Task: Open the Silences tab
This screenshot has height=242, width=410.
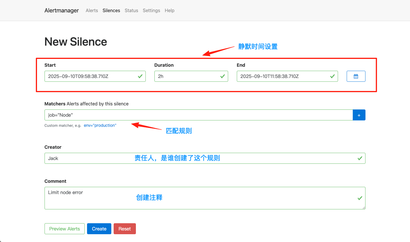Action: pos(111,10)
